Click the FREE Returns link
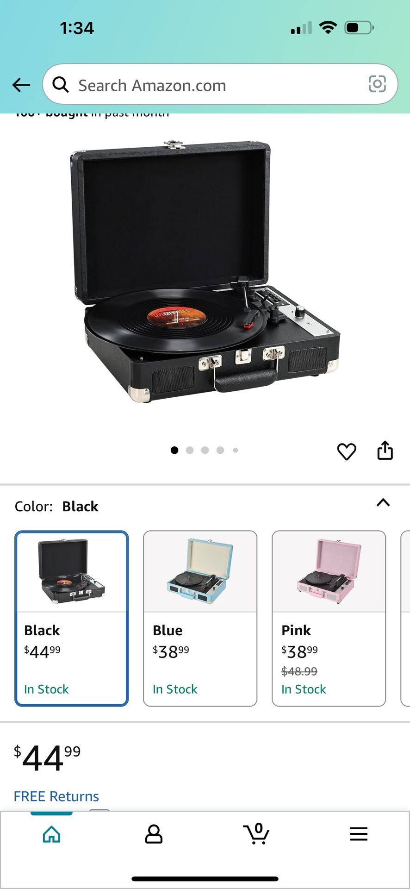This screenshot has height=889, width=410. pyautogui.click(x=56, y=796)
